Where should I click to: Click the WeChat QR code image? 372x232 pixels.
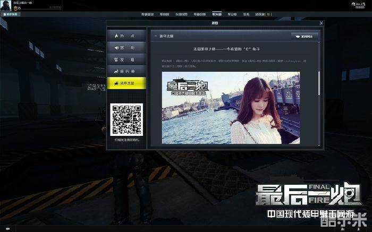pos(126,119)
